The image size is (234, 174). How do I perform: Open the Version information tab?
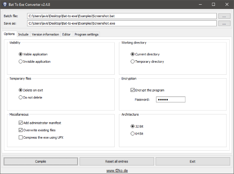click(45, 34)
